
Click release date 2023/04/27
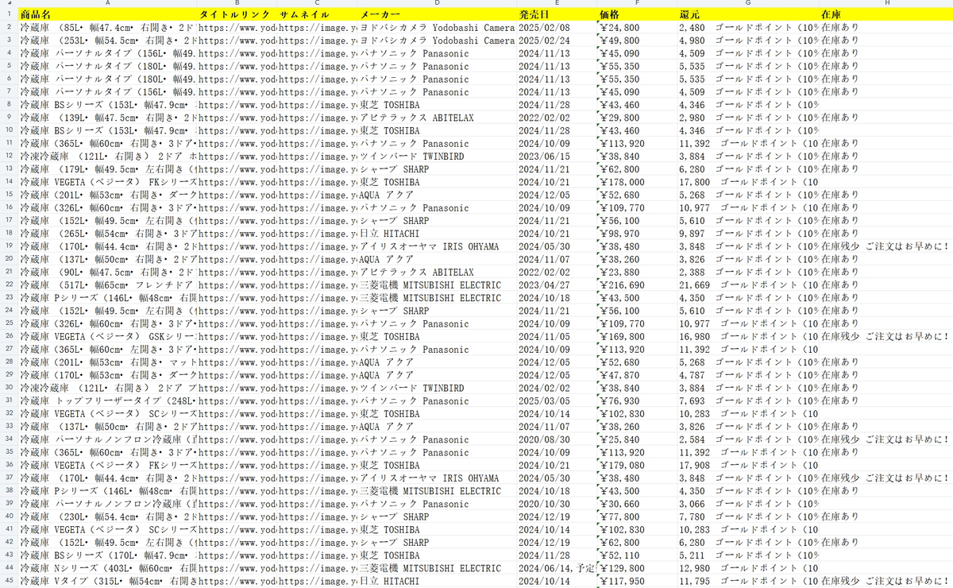pos(557,285)
